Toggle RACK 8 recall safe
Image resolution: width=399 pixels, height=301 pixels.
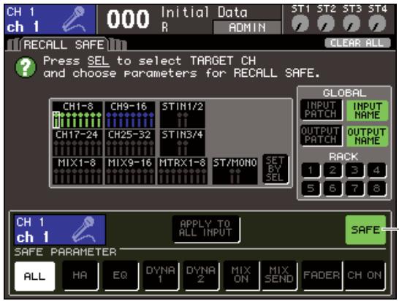tap(376, 188)
